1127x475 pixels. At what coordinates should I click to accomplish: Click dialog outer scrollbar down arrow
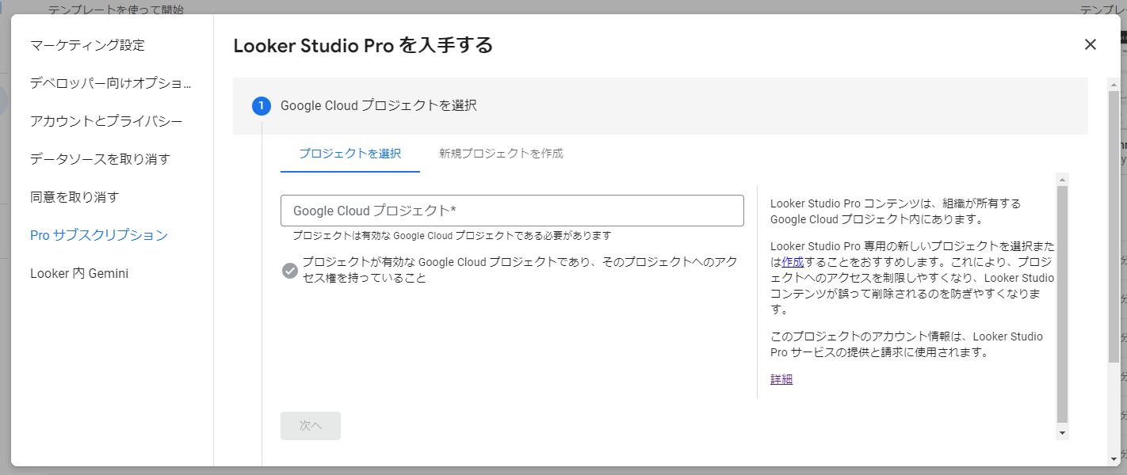[1114, 458]
